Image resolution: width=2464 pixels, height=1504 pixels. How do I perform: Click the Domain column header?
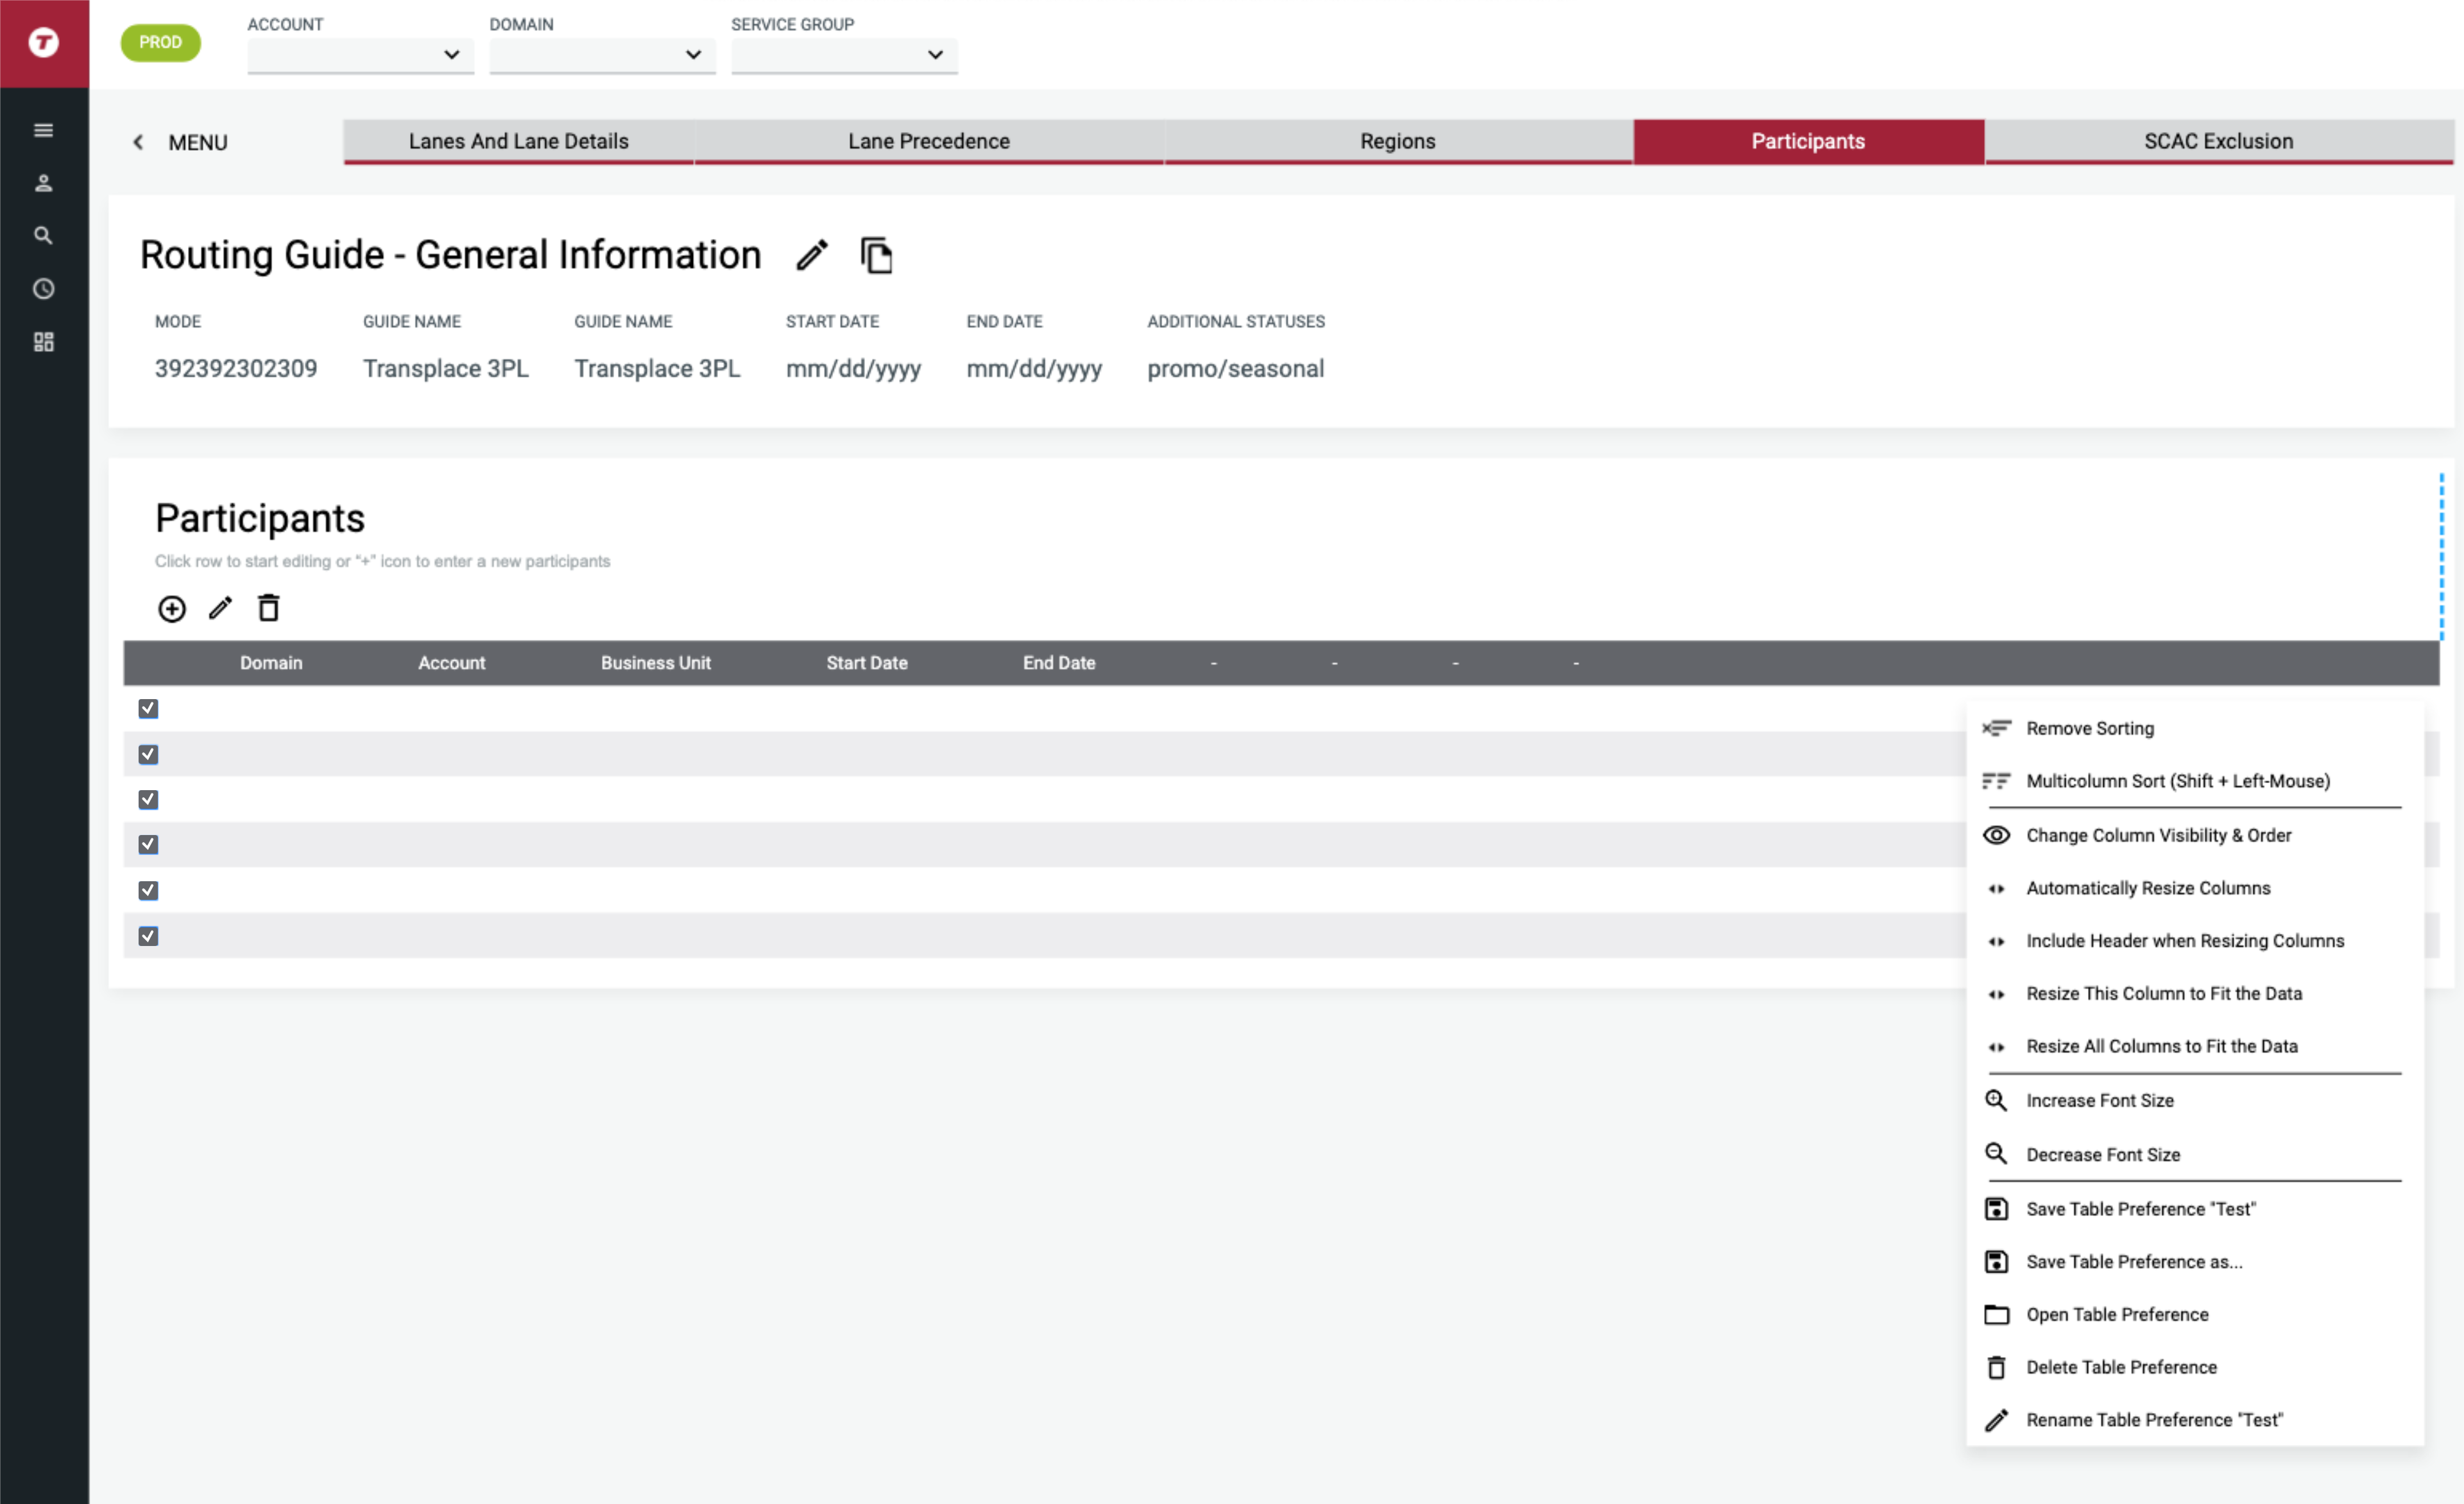click(271, 663)
